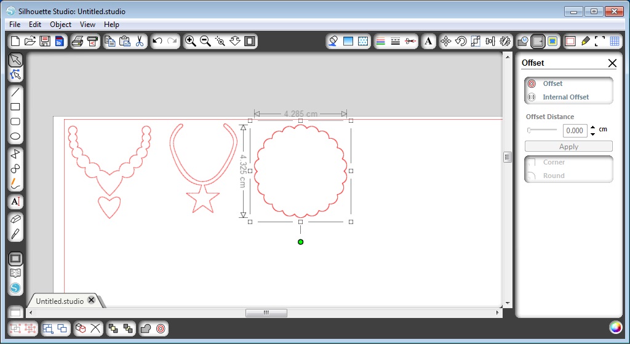
Task: Send to Silhouette cutter icon
Action: click(x=92, y=41)
